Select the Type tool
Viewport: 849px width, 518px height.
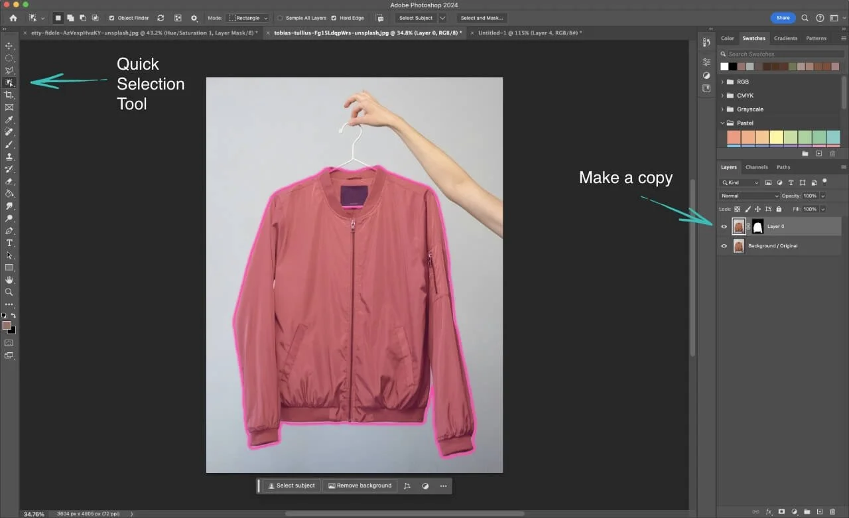(x=9, y=244)
